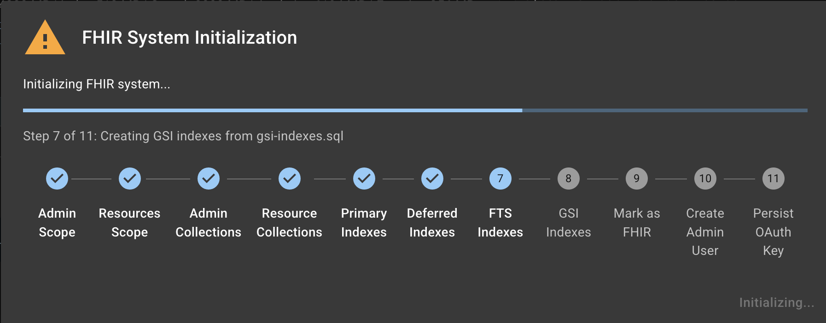
Task: Click the GSI Indexes step label
Action: click(x=569, y=223)
